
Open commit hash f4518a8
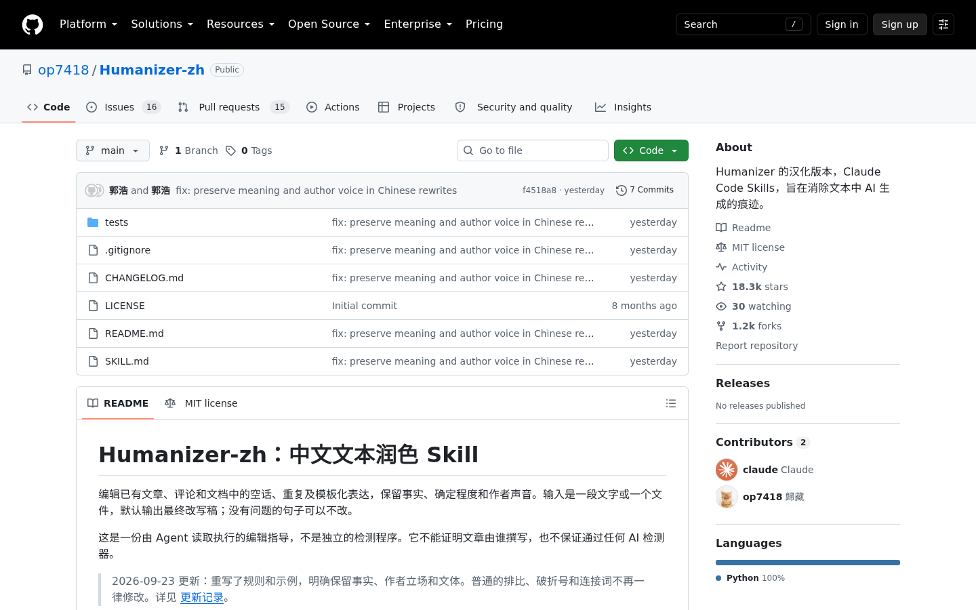click(540, 190)
